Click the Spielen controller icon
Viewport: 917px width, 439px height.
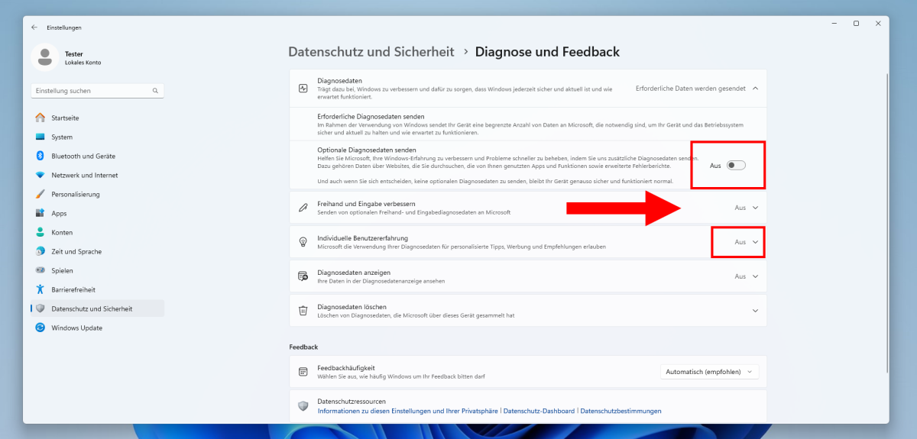[x=41, y=270]
